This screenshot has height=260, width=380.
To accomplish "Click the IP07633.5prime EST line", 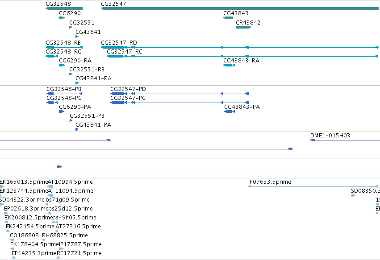I will point(313,186).
